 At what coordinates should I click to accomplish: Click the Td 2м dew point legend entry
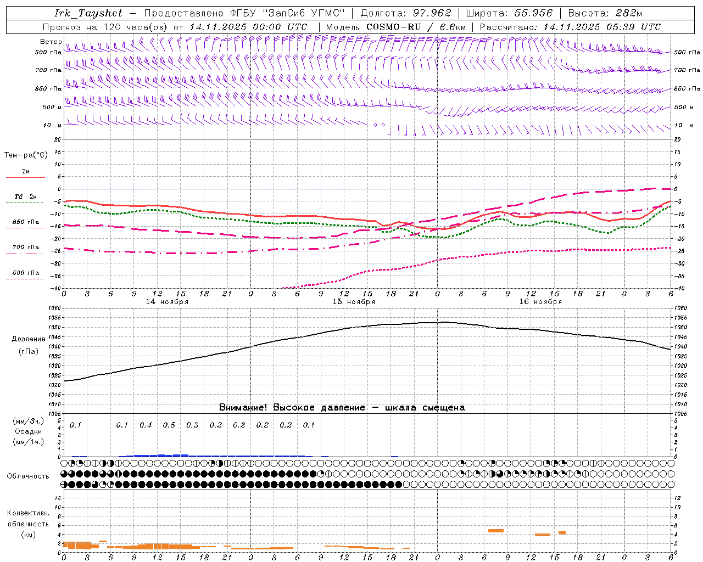[25, 196]
